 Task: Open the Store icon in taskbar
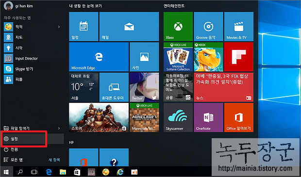click(x=77, y=172)
